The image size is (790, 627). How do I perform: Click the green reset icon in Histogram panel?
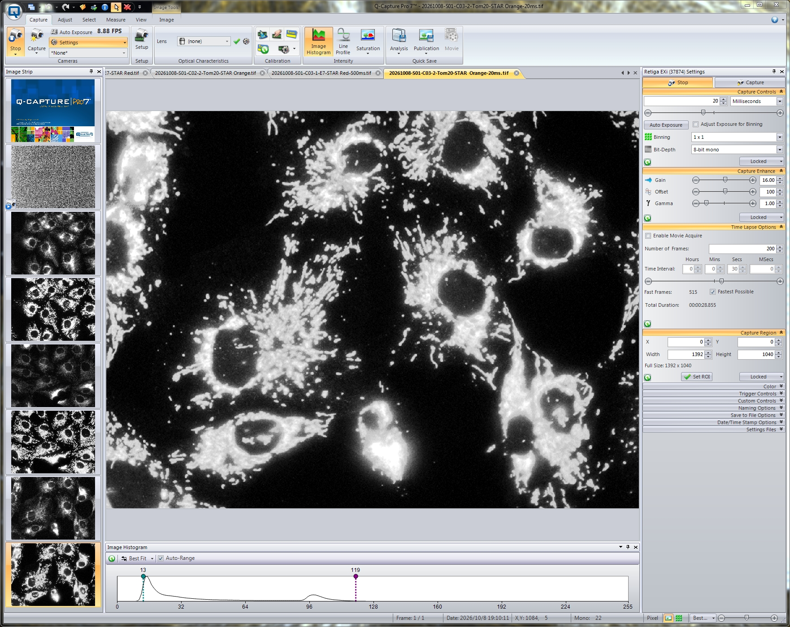pos(112,558)
